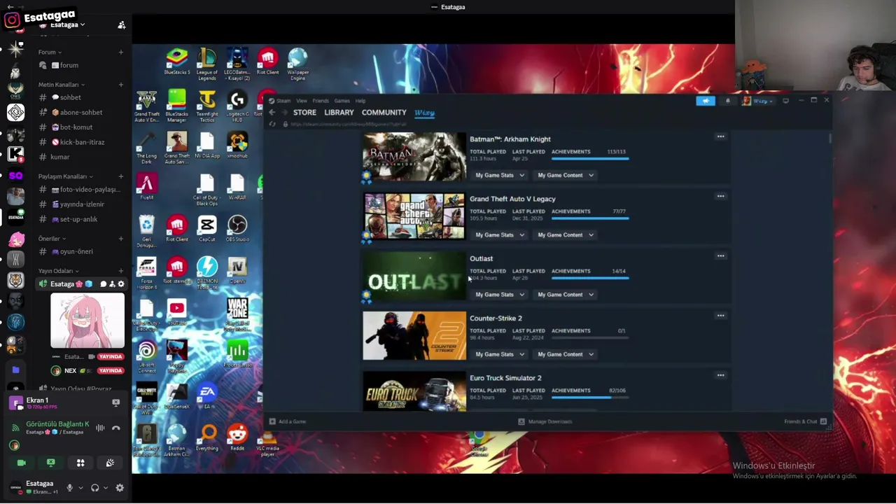Open the SQ server icon
Viewport: 896px width, 504px height.
(15, 175)
